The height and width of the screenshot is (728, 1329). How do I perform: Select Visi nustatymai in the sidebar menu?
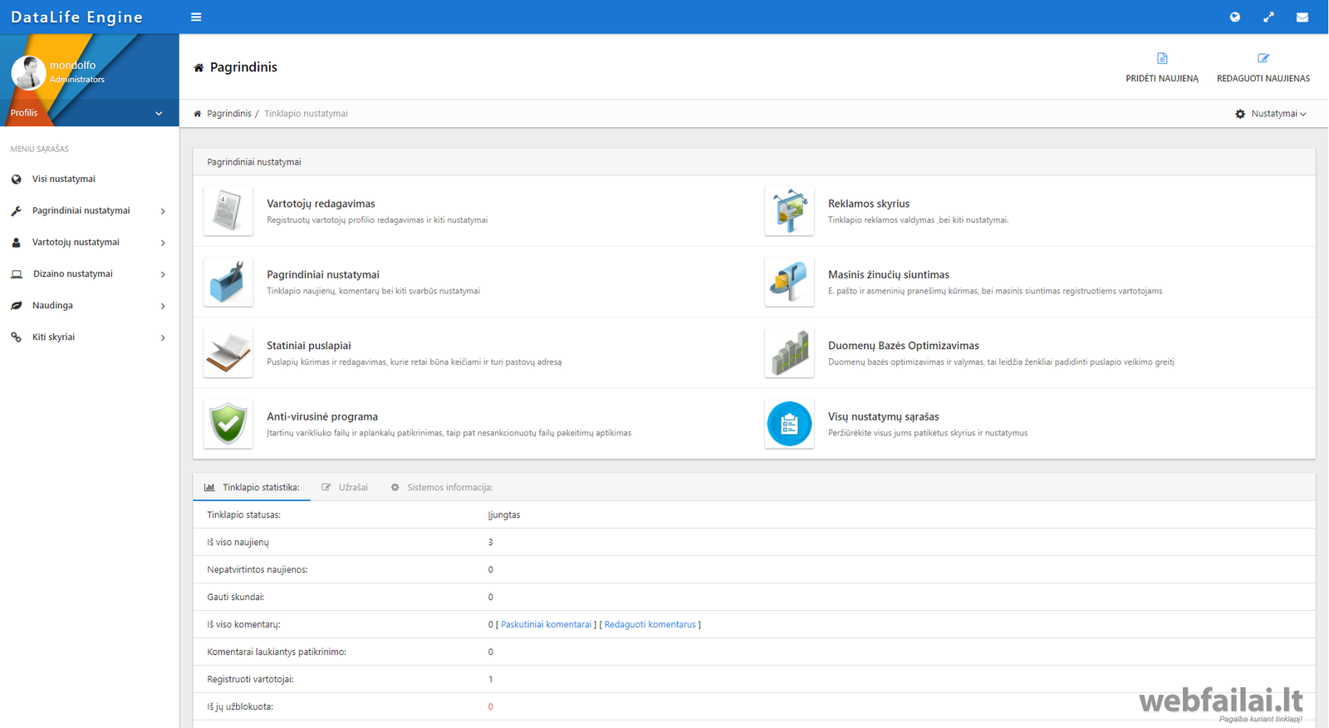point(63,180)
